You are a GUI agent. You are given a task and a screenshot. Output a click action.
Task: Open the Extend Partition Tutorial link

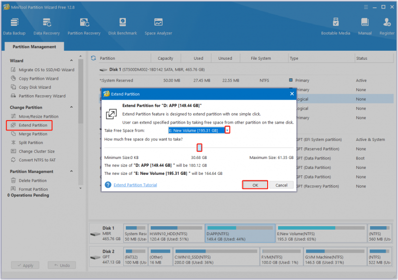(135, 185)
